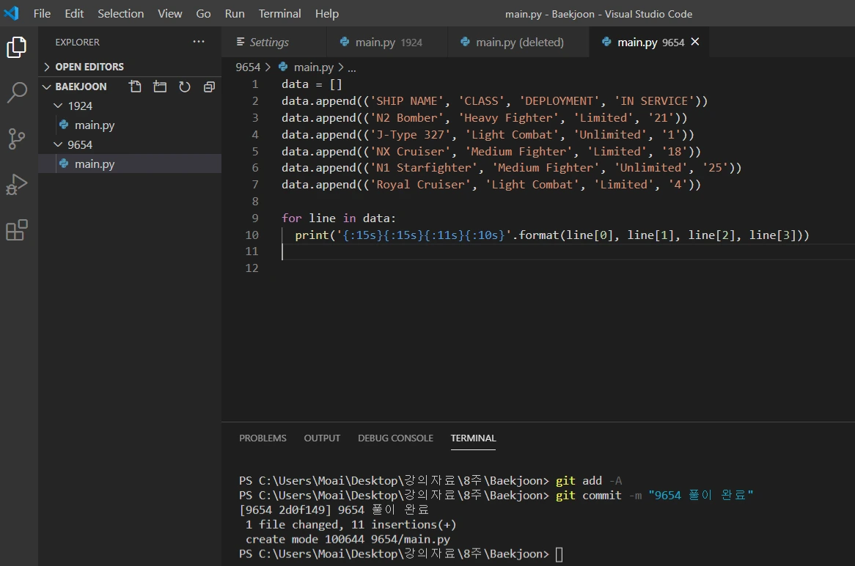855x566 pixels.
Task: Collapse the 9654 folder
Action: point(80,145)
